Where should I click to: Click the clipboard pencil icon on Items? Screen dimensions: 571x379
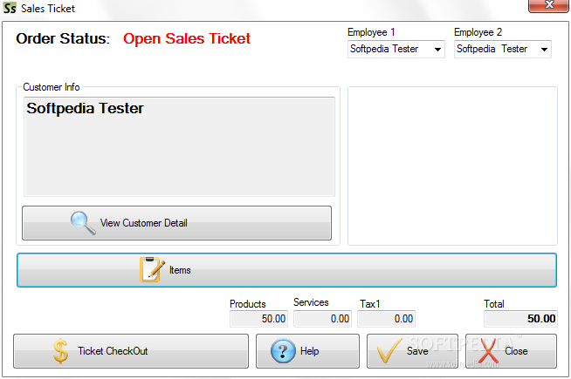[x=152, y=269]
